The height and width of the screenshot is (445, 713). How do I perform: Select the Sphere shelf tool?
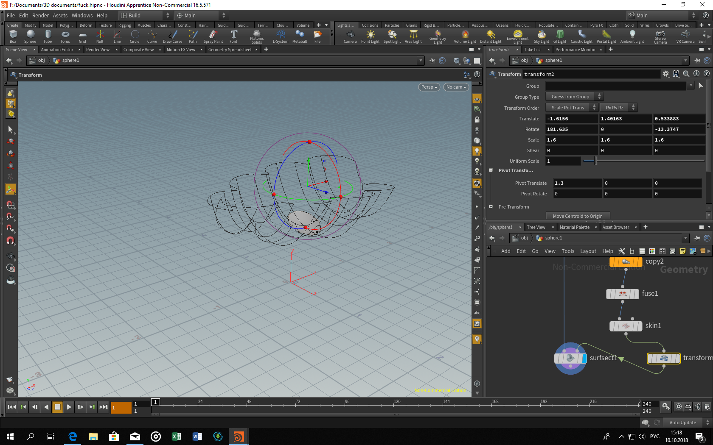(30, 36)
